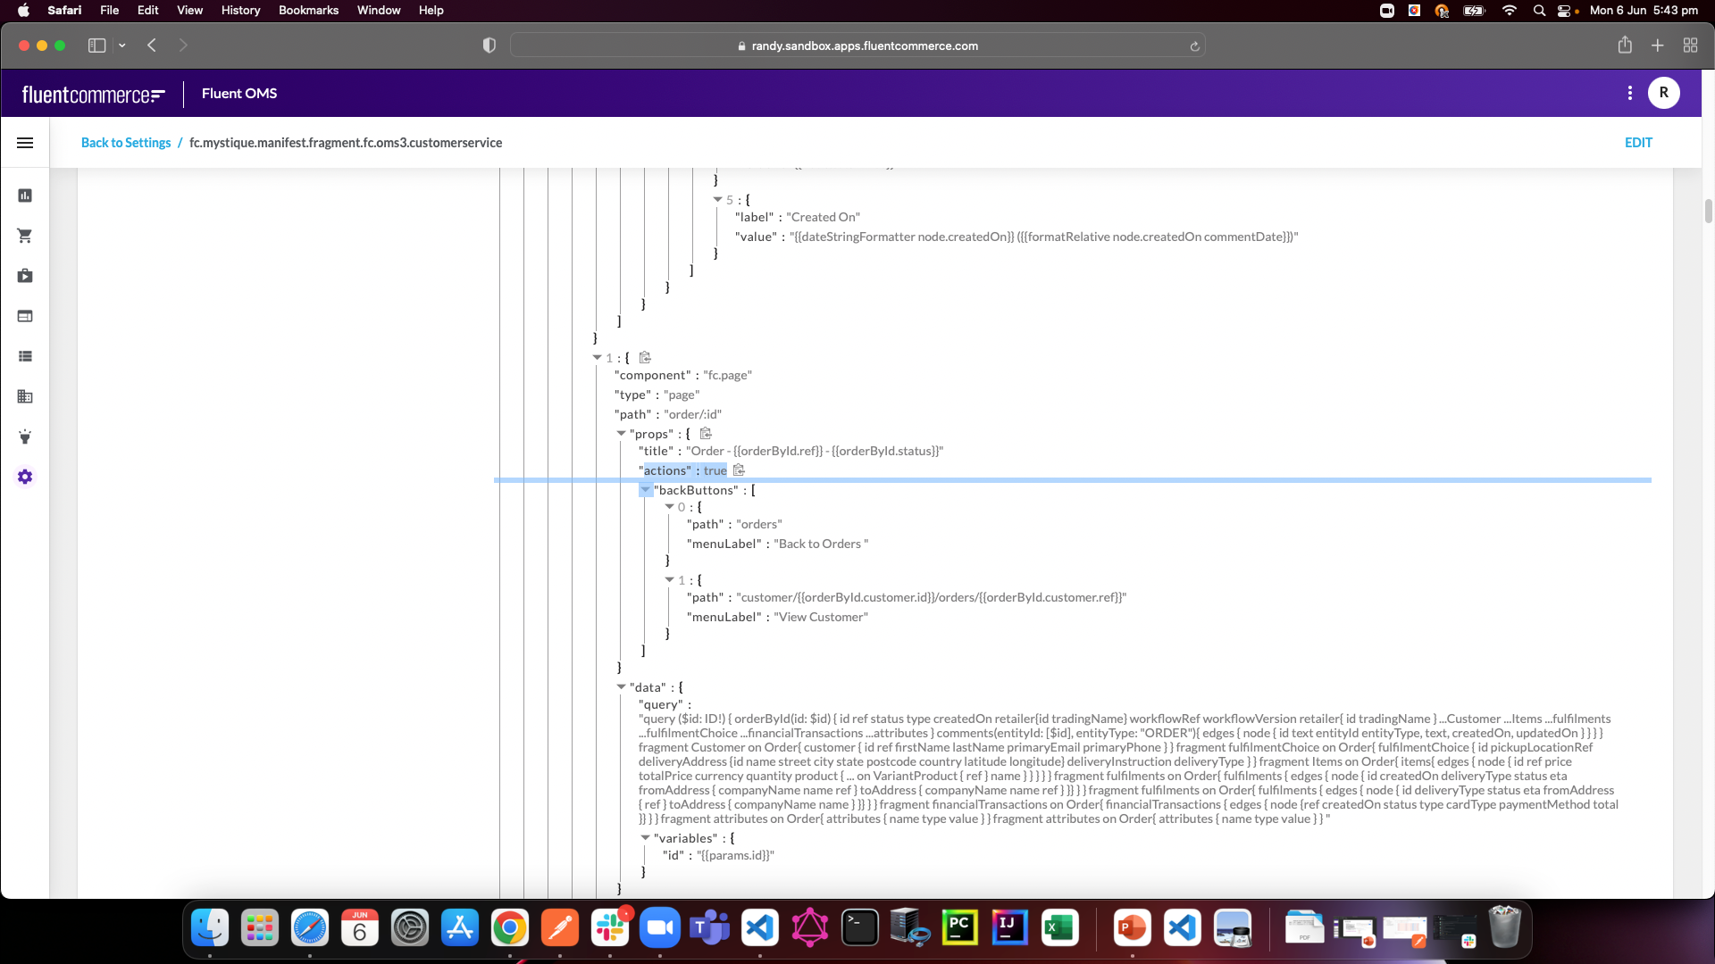
Task: Click the Back to Settings link
Action: (x=126, y=143)
